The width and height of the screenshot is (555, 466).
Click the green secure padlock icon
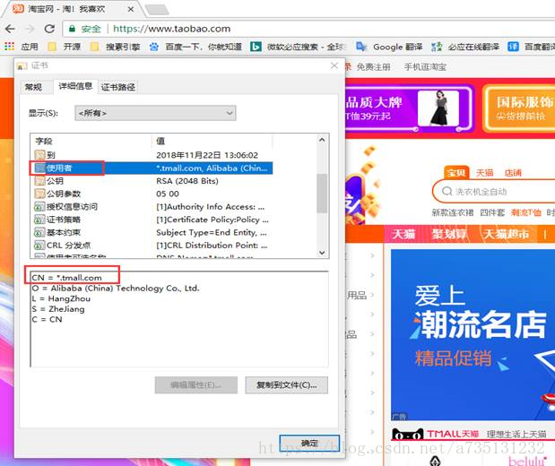[72, 29]
